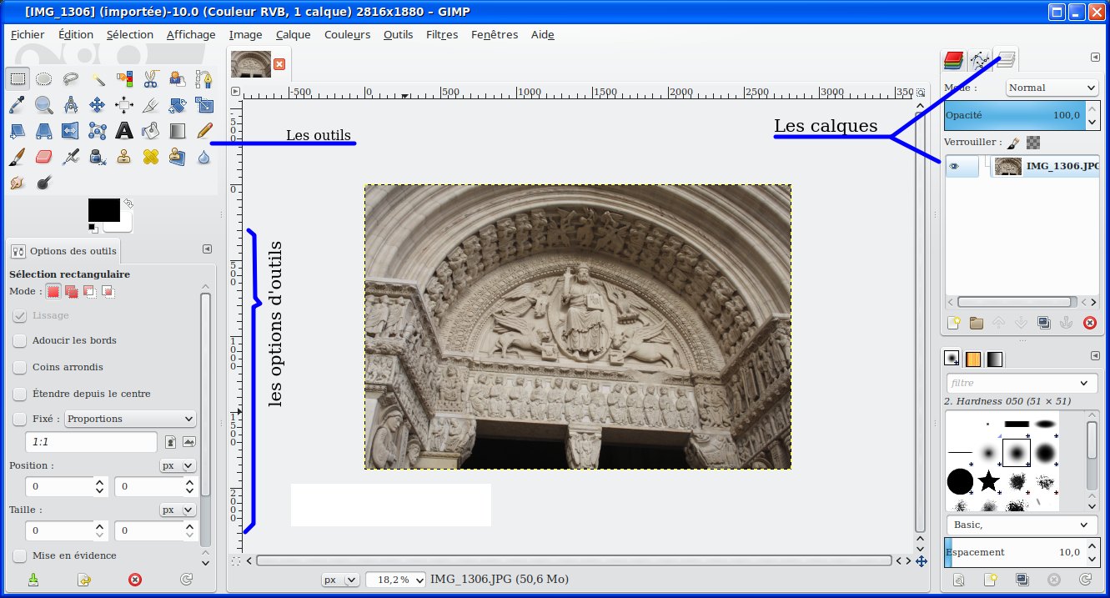Toggle lock alpha channel checkerboard icon
The image size is (1110, 598).
1033,143
